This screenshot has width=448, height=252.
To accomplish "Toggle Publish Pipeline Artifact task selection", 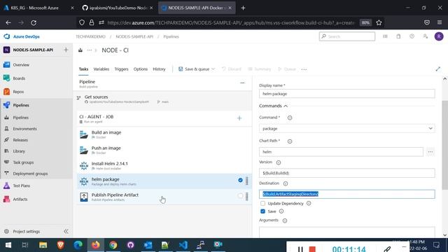I will click(240, 196).
